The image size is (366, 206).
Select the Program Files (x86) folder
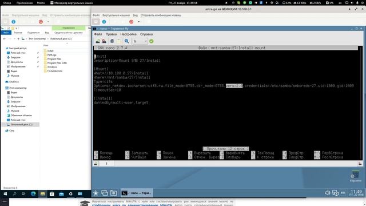pos(57,63)
